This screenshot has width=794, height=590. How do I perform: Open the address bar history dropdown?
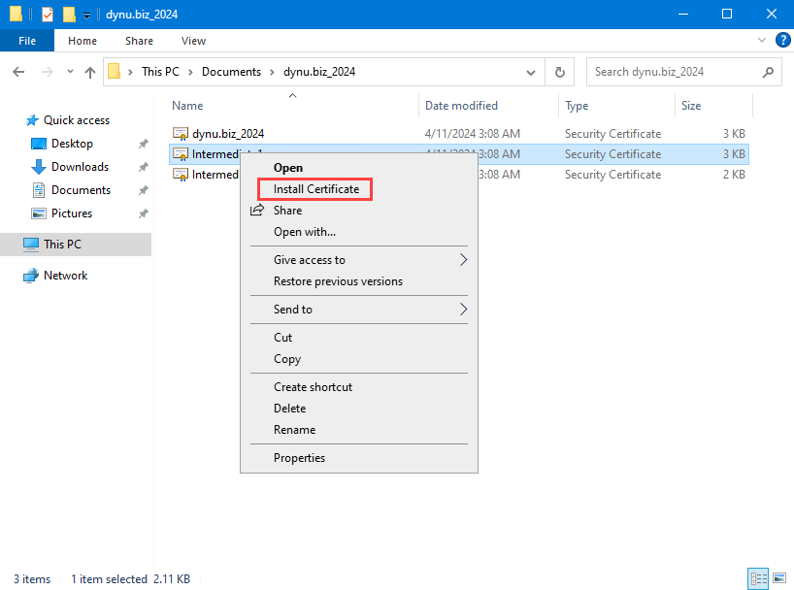[531, 73]
